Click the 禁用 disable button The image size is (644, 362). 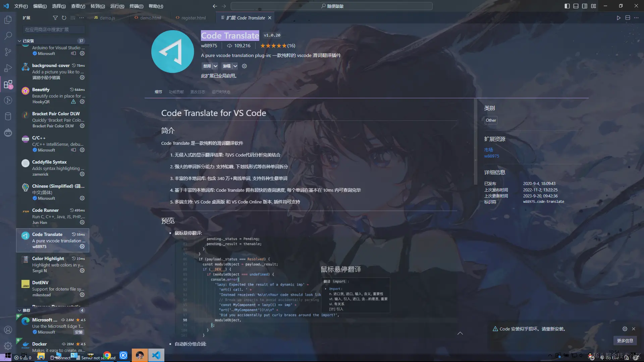pos(207,66)
